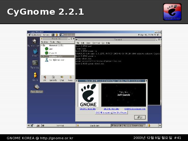Screen dimensions: 188x141
Task: Open the Applications panel menu
Action: click(x=36, y=35)
